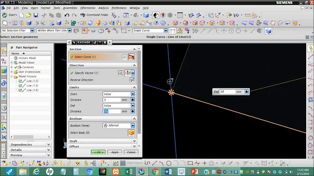The image size is (314, 176).
Task: Click the Select Body cube icon
Action: [131, 132]
